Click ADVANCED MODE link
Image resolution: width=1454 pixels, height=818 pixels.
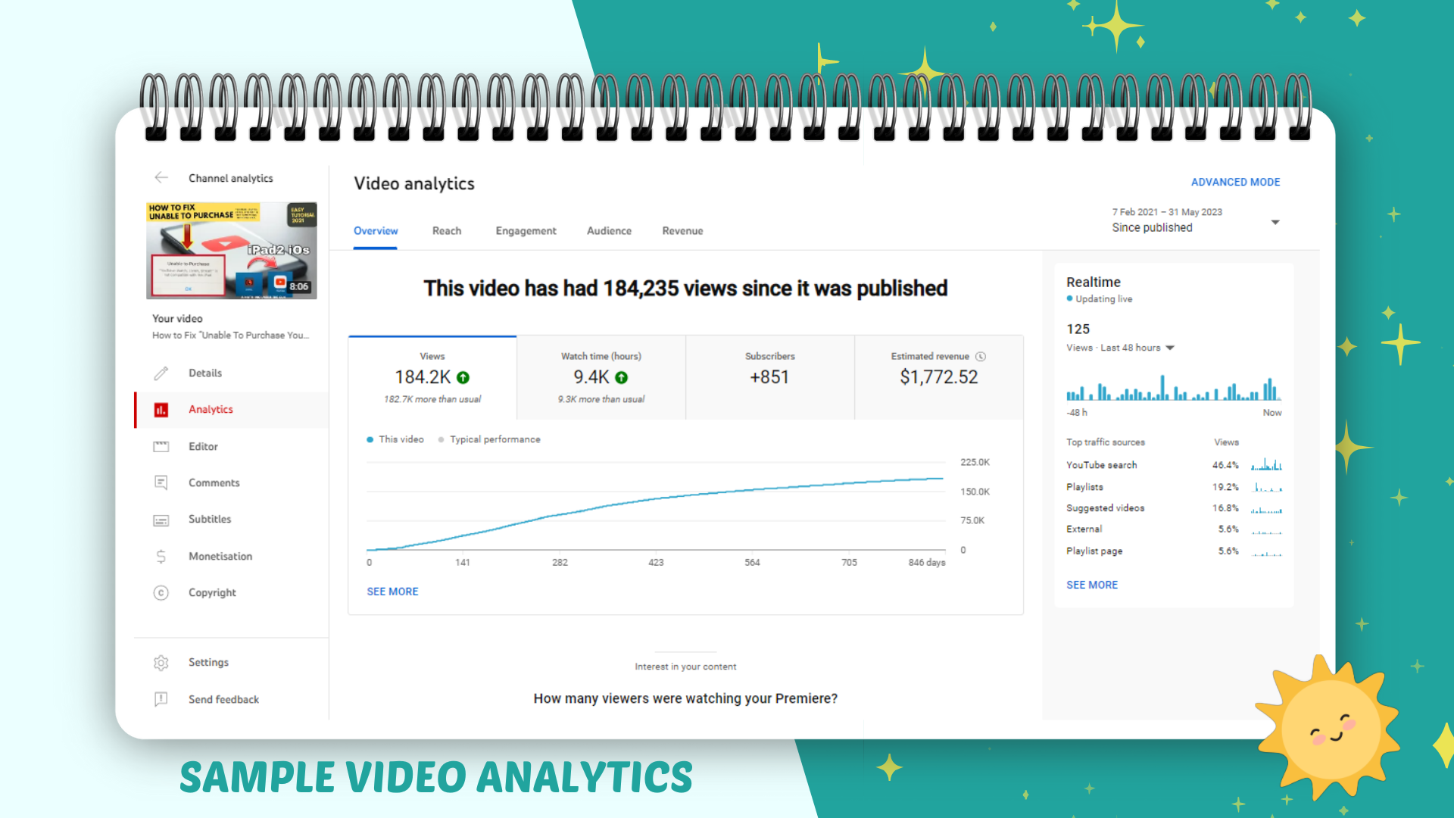tap(1235, 183)
